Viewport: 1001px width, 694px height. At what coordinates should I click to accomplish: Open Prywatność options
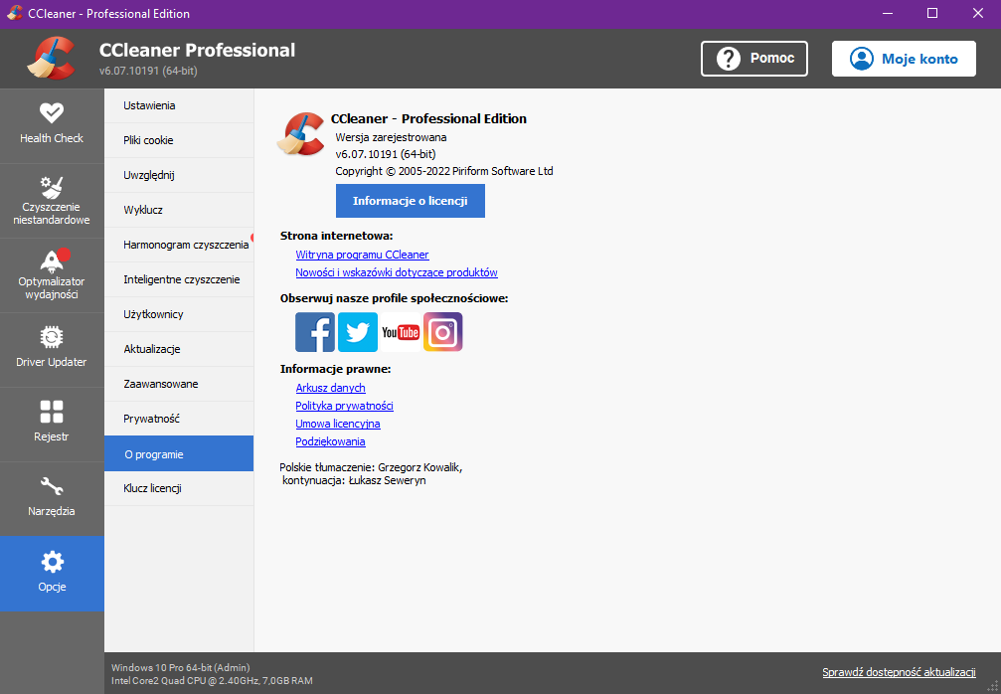pyautogui.click(x=179, y=419)
